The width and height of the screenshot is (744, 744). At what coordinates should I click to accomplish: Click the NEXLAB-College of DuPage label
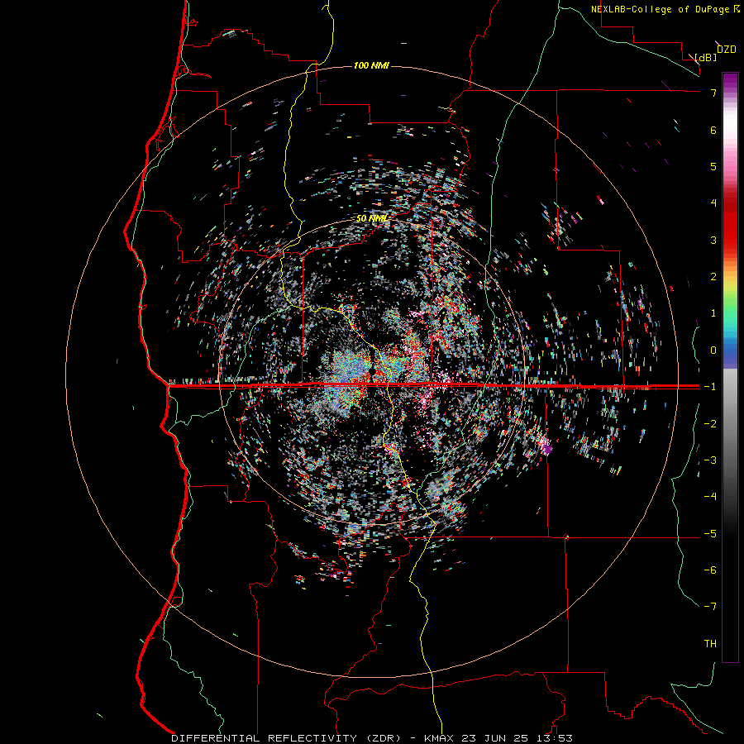[665, 9]
